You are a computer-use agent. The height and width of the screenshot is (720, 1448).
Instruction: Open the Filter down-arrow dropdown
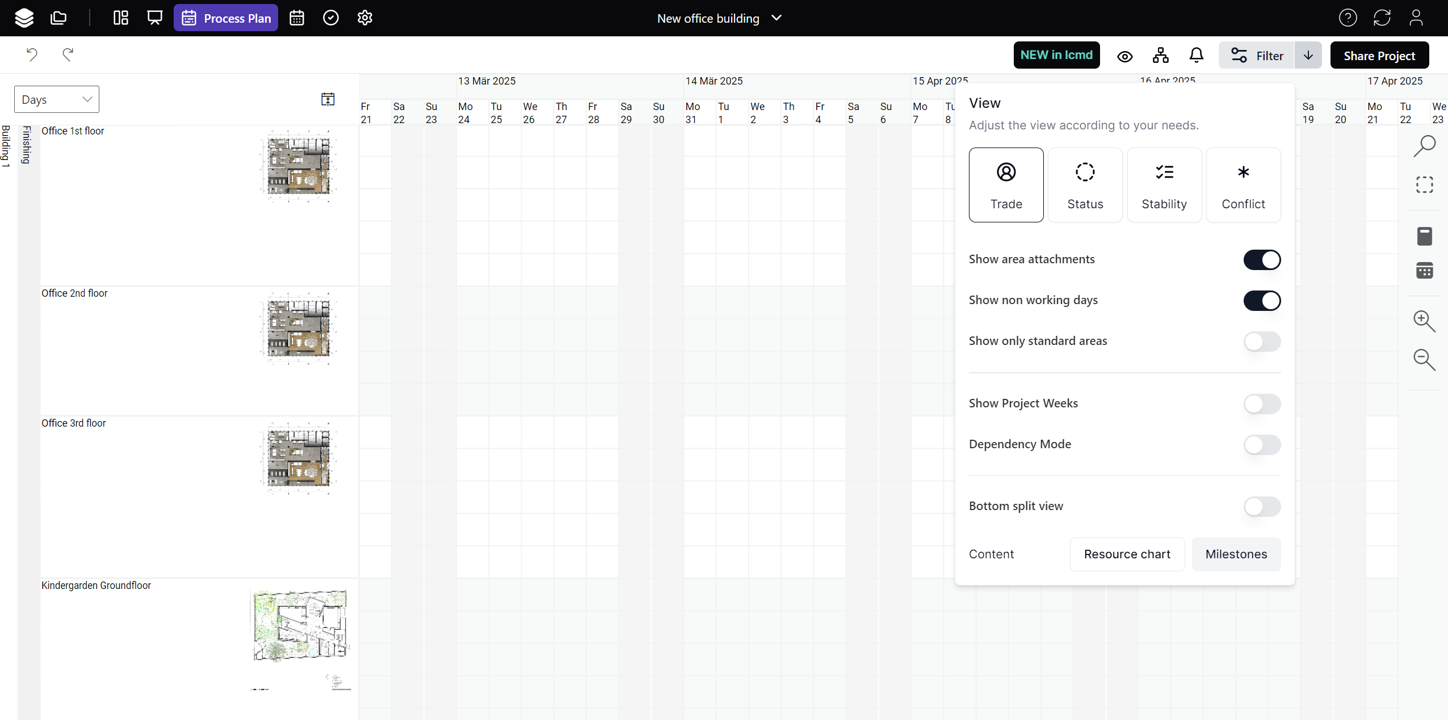pyautogui.click(x=1308, y=55)
